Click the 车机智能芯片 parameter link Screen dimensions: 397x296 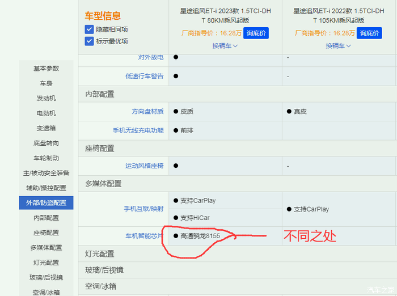[x=144, y=235]
